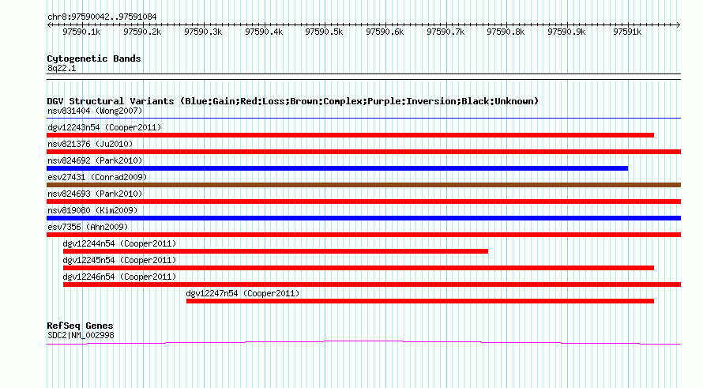Click the 97590.8k ruler tick label
The image size is (703, 388).
click(x=506, y=32)
